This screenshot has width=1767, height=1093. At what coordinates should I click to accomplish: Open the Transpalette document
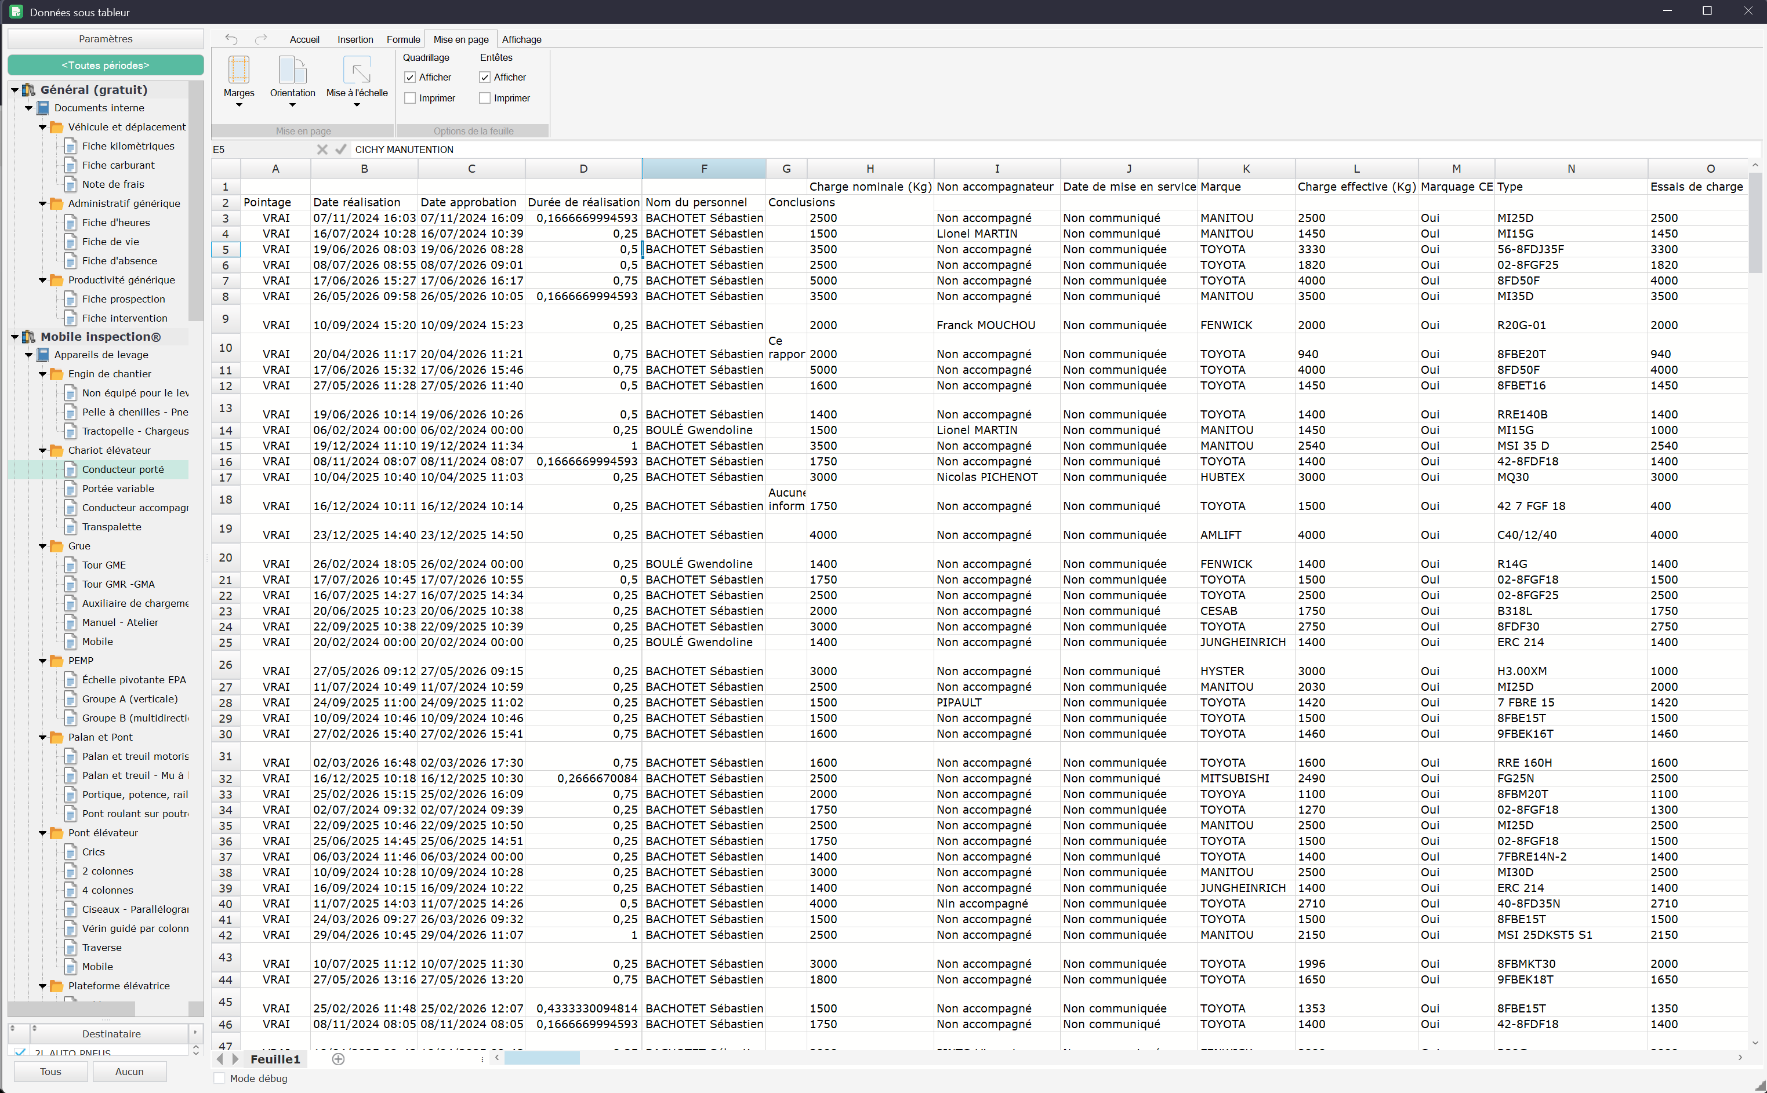(111, 527)
